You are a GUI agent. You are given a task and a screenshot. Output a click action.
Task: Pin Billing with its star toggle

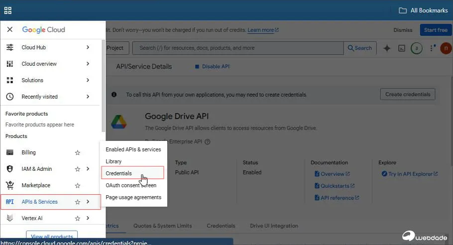coord(77,152)
